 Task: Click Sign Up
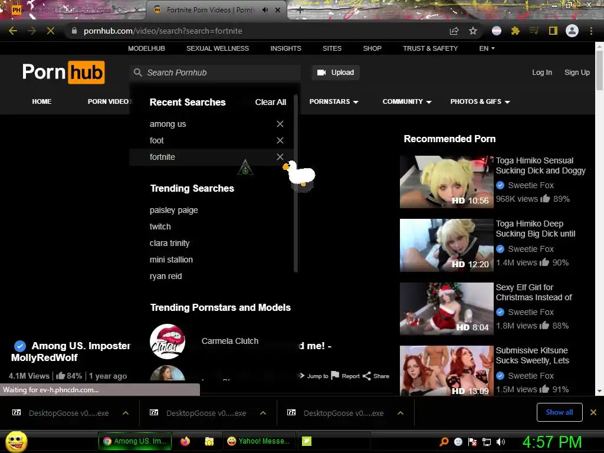pyautogui.click(x=577, y=73)
